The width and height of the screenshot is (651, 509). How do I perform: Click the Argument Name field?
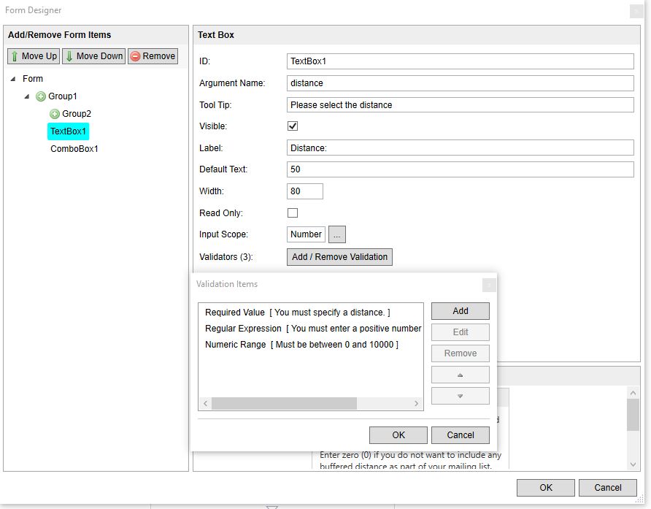pyautogui.click(x=460, y=83)
